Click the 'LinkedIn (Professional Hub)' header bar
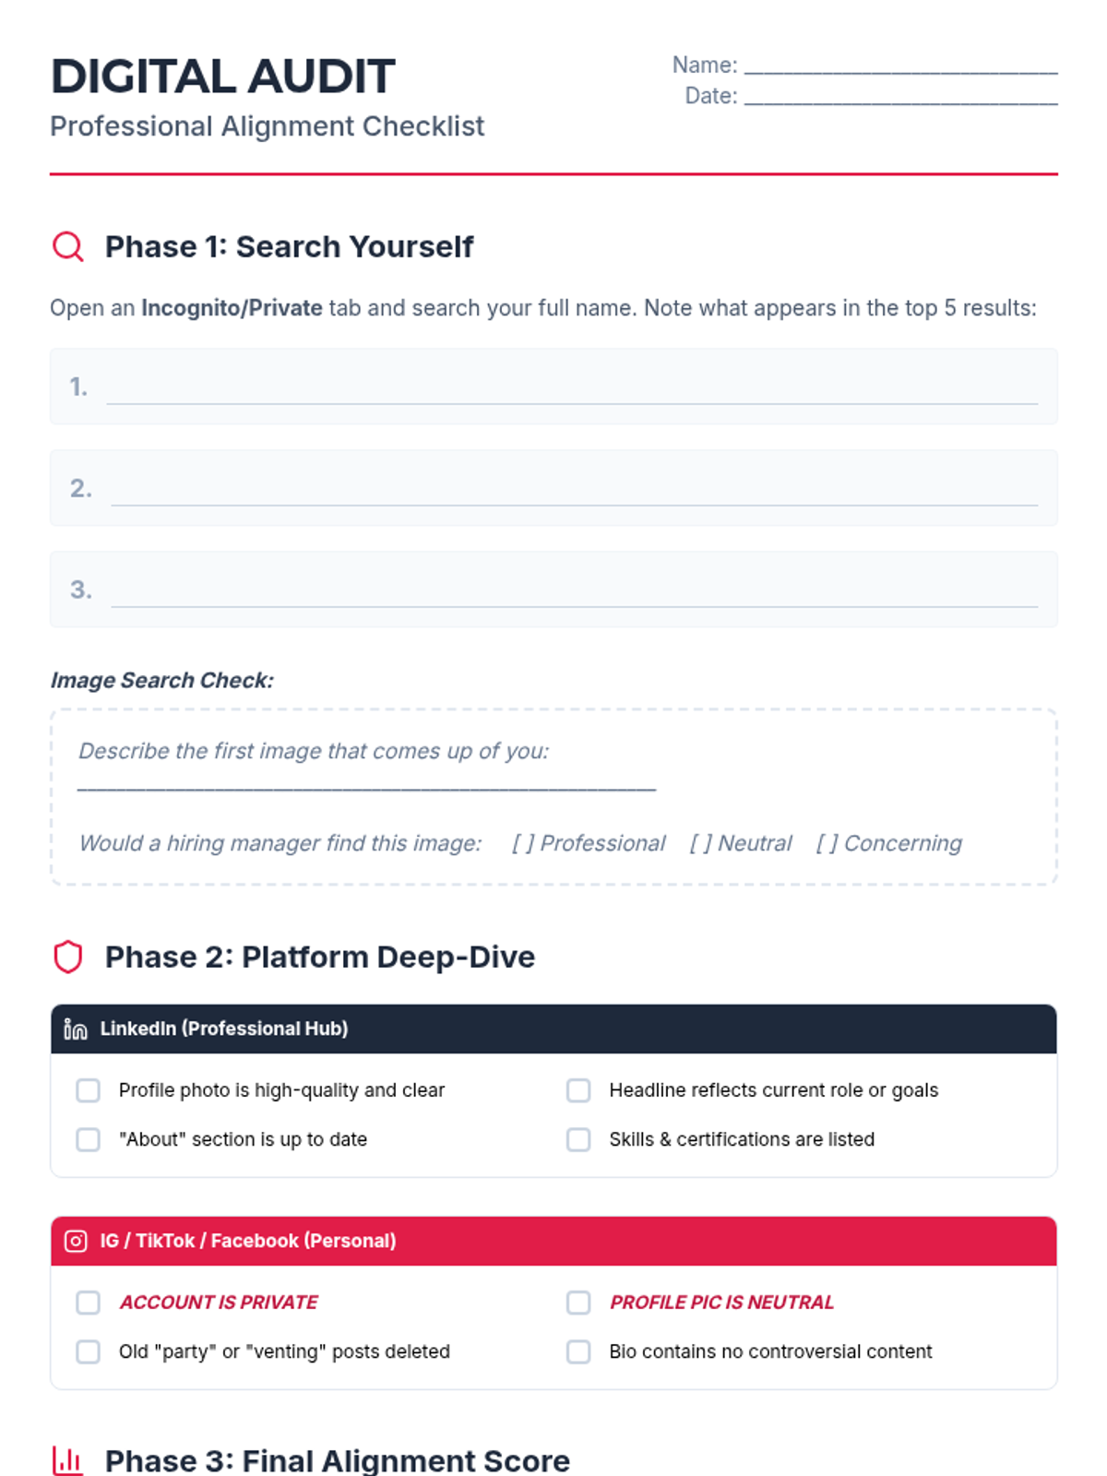Image resolution: width=1107 pixels, height=1476 pixels. click(553, 1030)
